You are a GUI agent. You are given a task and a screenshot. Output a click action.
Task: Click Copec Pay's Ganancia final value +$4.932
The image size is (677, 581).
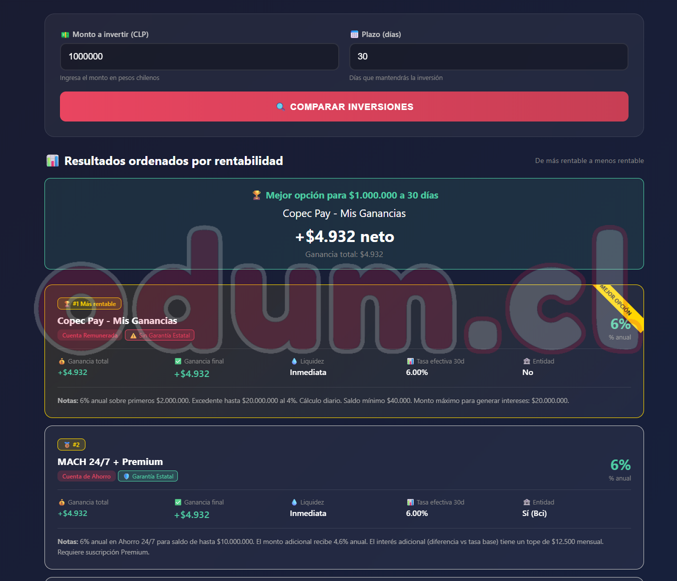(x=192, y=374)
